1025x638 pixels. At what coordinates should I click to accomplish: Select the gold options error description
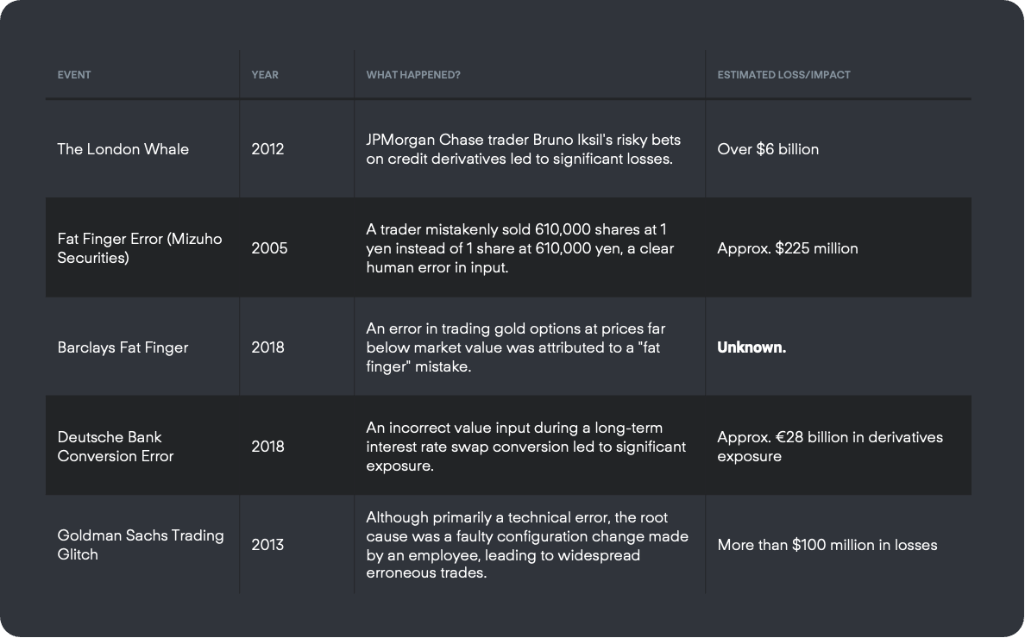coord(516,347)
